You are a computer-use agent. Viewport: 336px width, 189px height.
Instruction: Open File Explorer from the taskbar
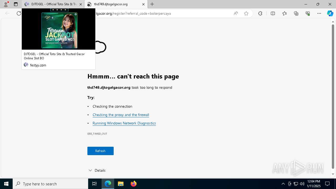click(x=121, y=184)
